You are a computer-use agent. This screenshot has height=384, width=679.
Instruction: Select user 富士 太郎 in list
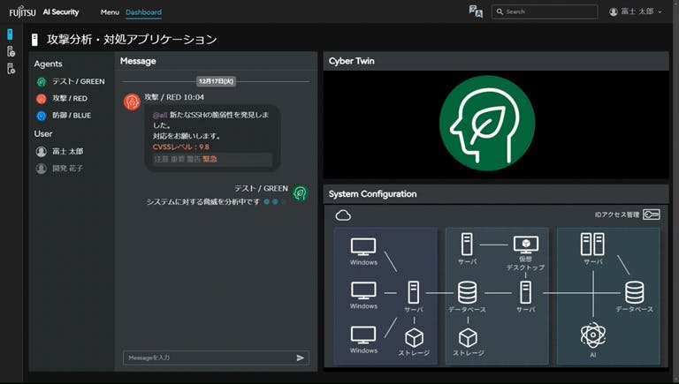point(60,151)
